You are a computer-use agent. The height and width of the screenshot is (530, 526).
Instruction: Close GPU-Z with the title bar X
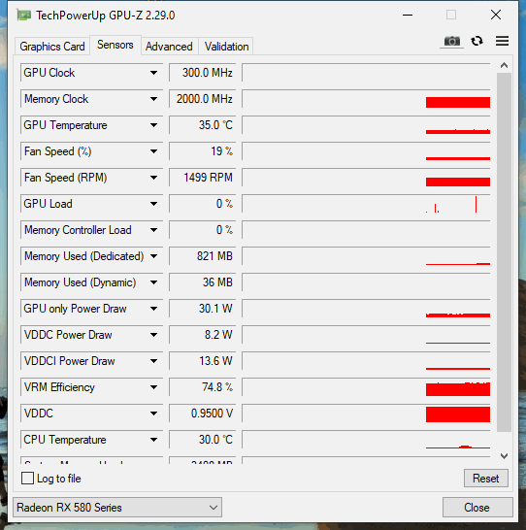[x=496, y=15]
